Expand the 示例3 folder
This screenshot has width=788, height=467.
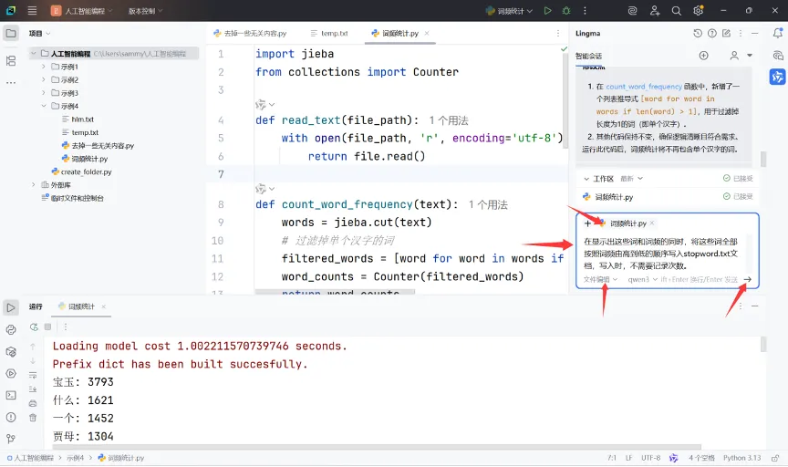pyautogui.click(x=44, y=93)
